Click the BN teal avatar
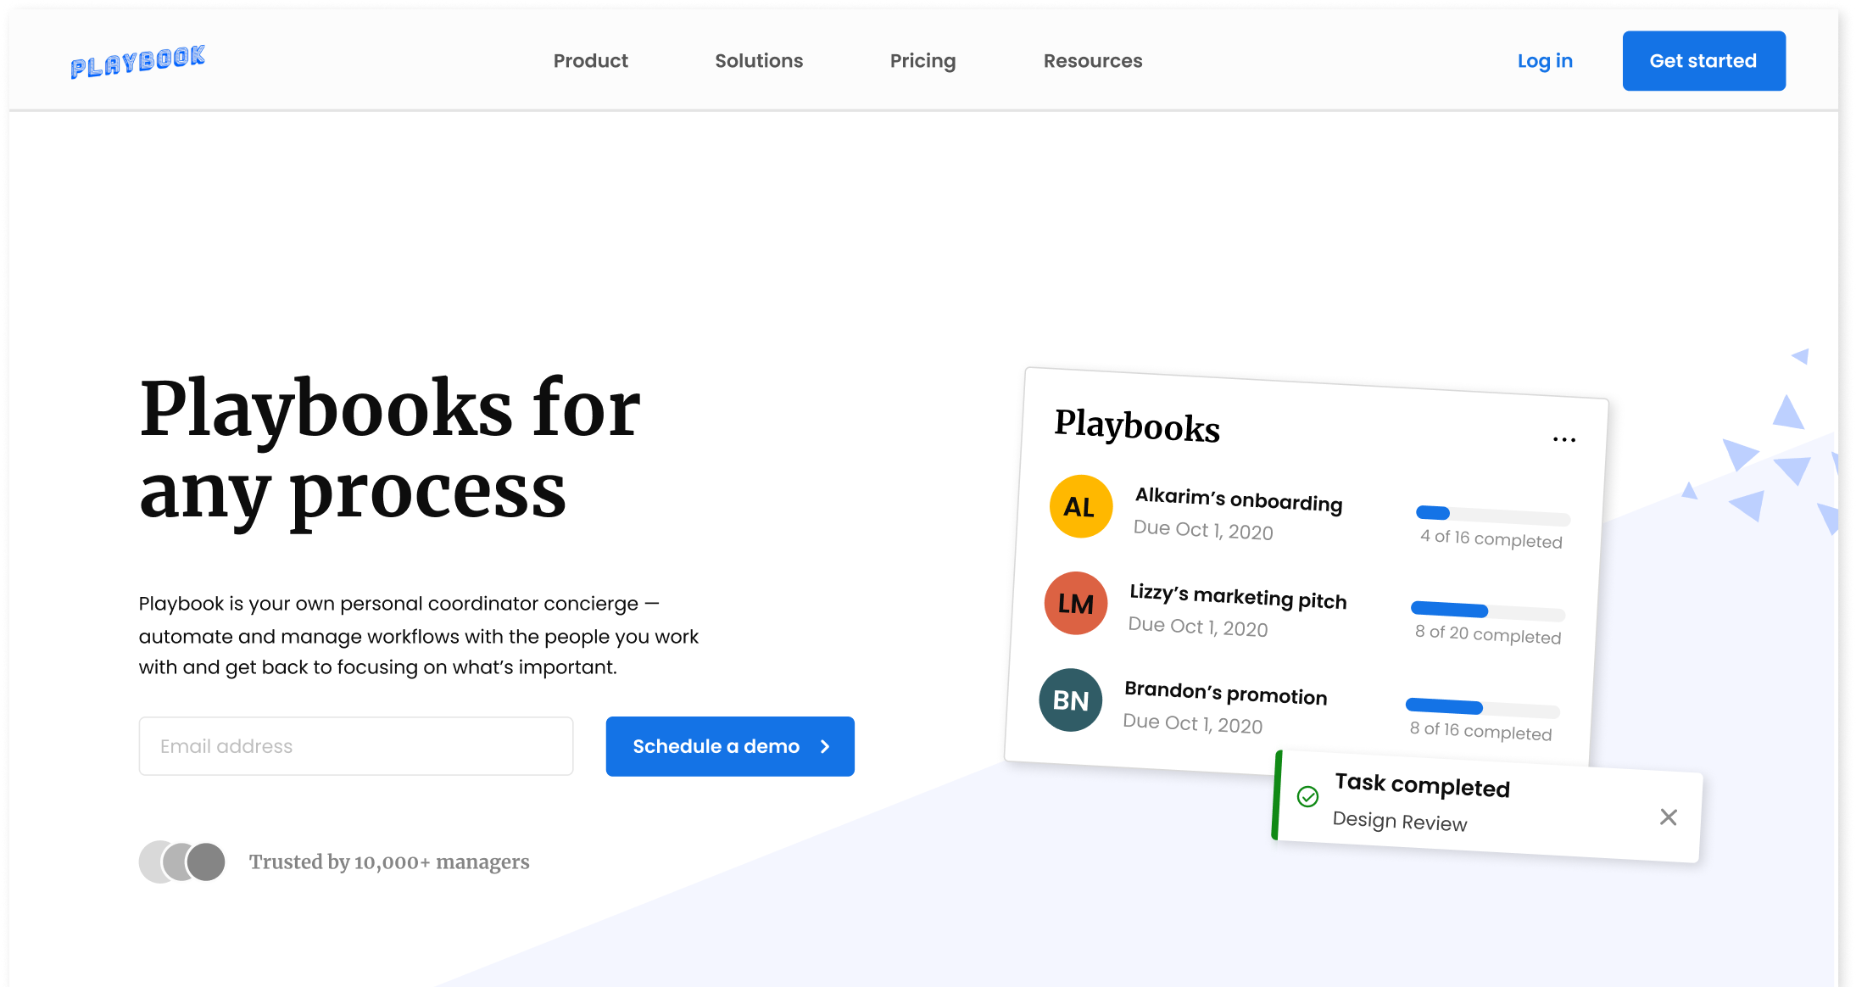Screen dimensions: 1856x987 [1070, 700]
